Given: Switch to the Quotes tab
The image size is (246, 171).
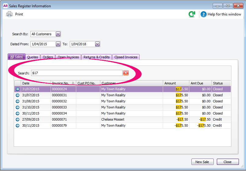Looking at the screenshot, I should click(x=33, y=57).
